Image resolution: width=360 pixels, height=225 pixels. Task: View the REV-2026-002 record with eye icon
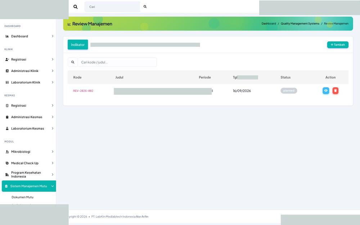point(326,91)
